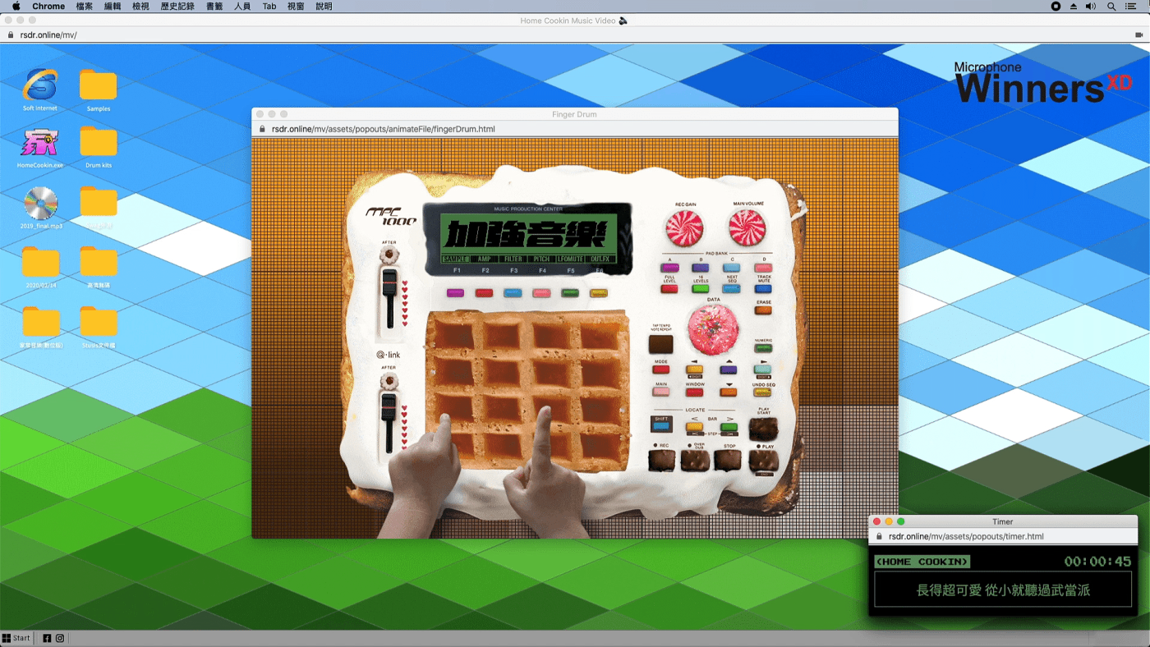
Task: Click the SHIFT button on MPC
Action: point(661,424)
